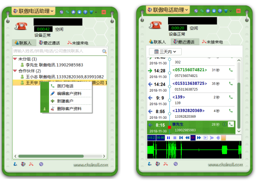Select the 8:55 call record <13392820369>
Screen dimensions: 258x184
(191, 113)
